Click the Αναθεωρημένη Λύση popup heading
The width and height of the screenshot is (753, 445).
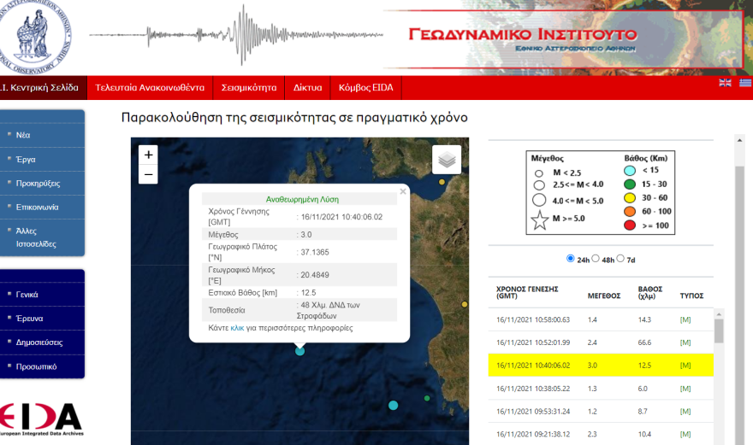[302, 199]
